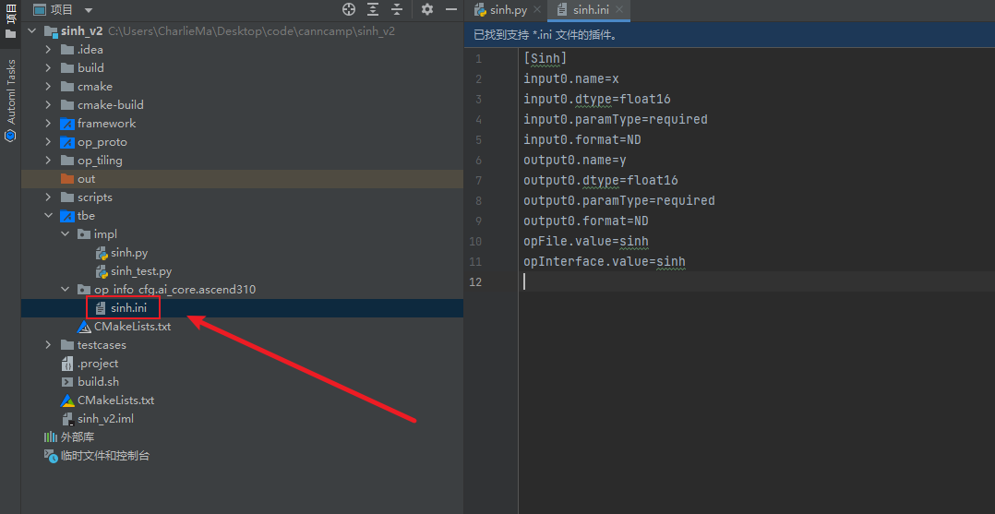Image resolution: width=995 pixels, height=514 pixels.
Task: Open sinh.py in the project tree
Action: (129, 253)
